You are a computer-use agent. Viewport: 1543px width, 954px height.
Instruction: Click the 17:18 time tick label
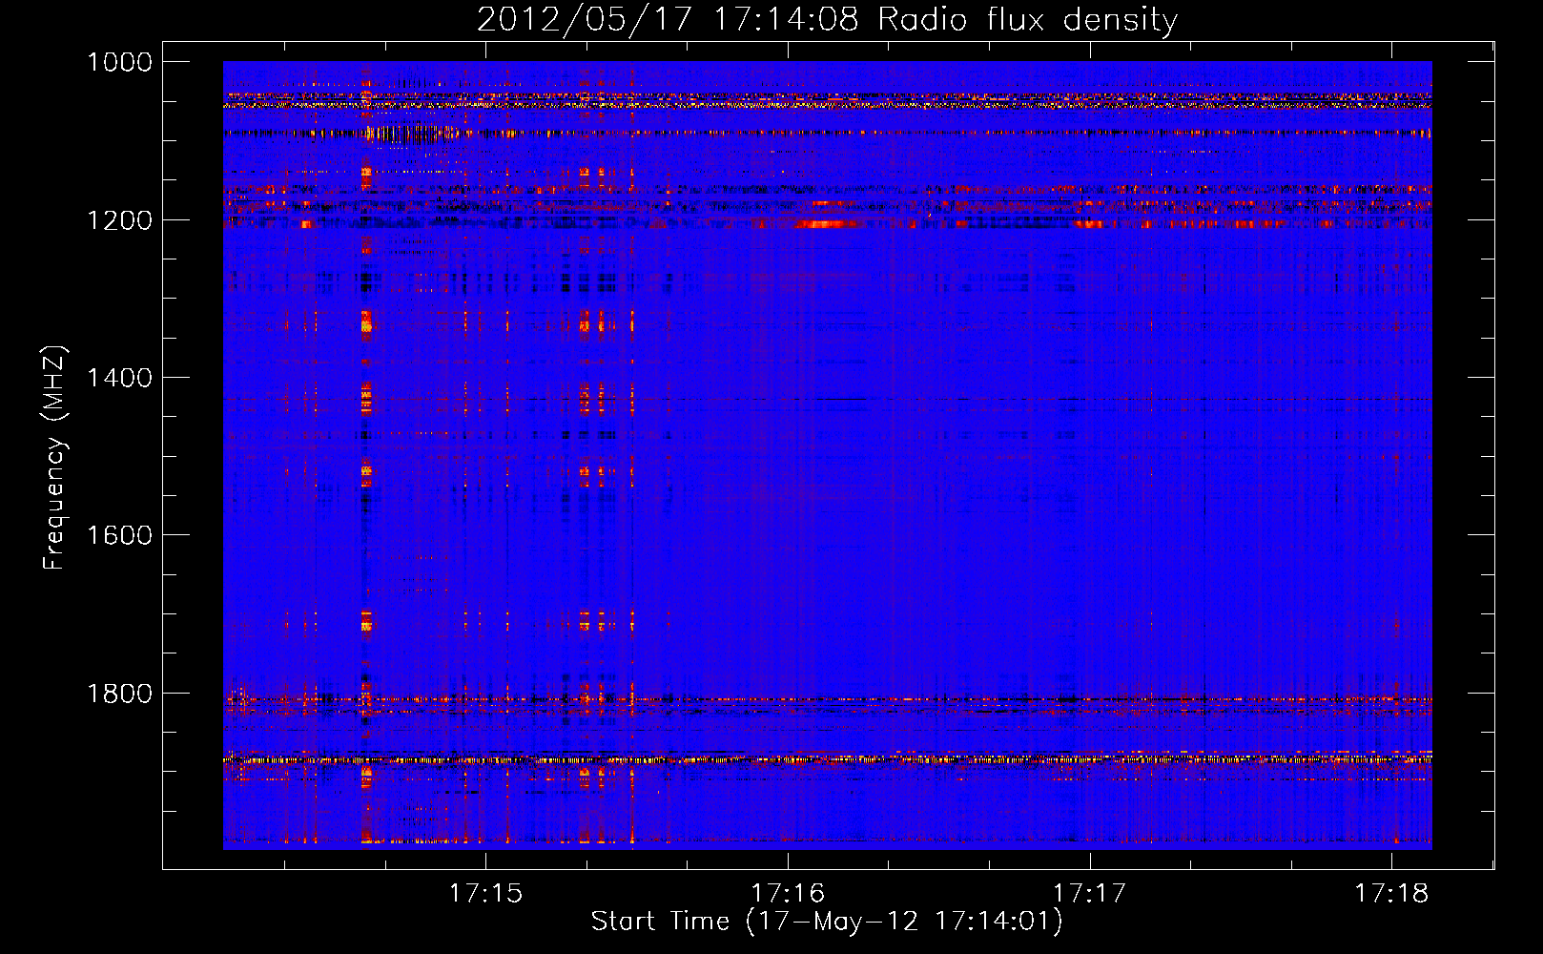click(x=1392, y=894)
